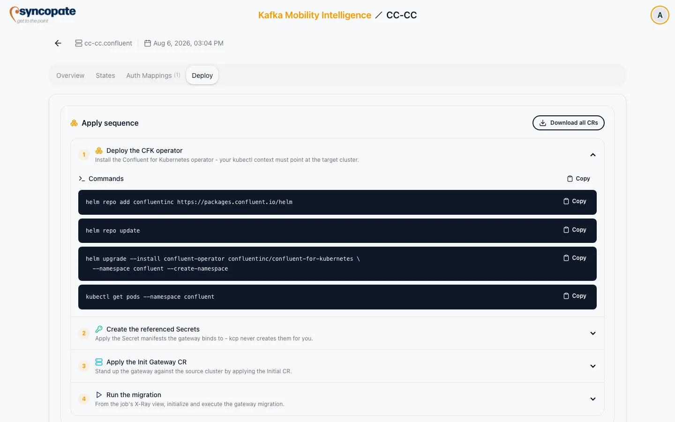This screenshot has height=422, width=675.
Task: Click step number 3 badge
Action: (x=84, y=366)
